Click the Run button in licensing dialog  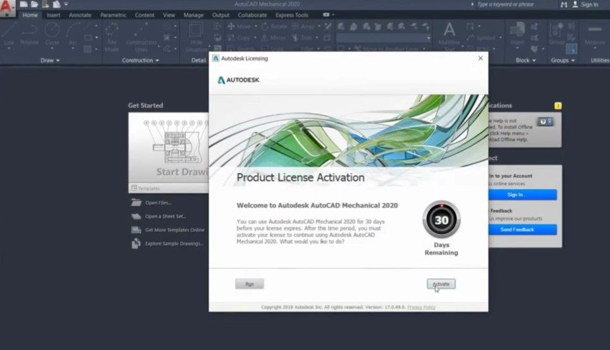tap(249, 284)
